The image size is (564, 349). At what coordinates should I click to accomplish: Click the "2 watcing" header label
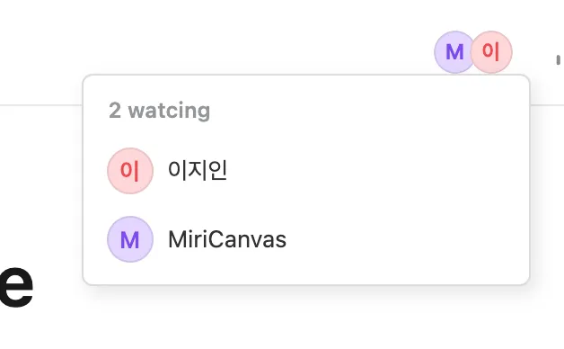tap(159, 111)
